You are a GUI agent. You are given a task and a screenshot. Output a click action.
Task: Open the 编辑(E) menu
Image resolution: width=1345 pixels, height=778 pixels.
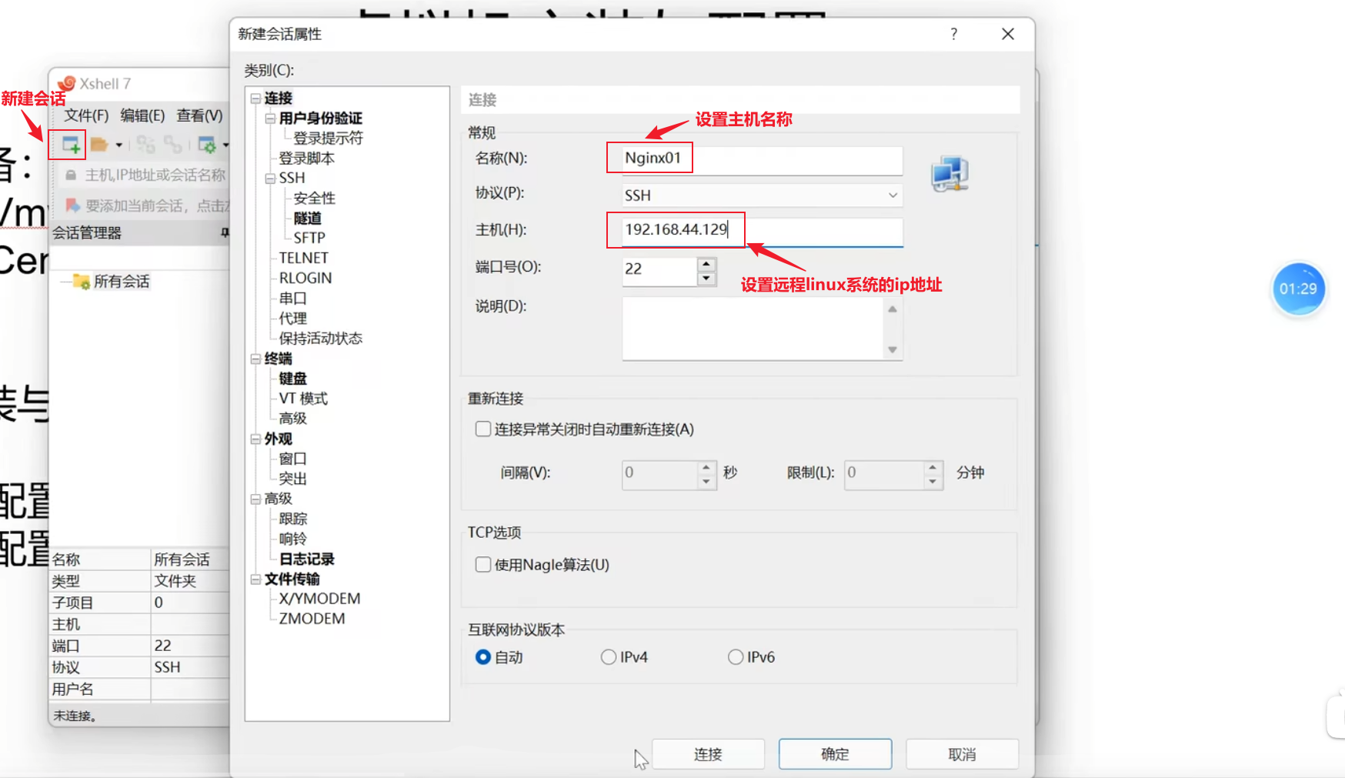tap(142, 115)
